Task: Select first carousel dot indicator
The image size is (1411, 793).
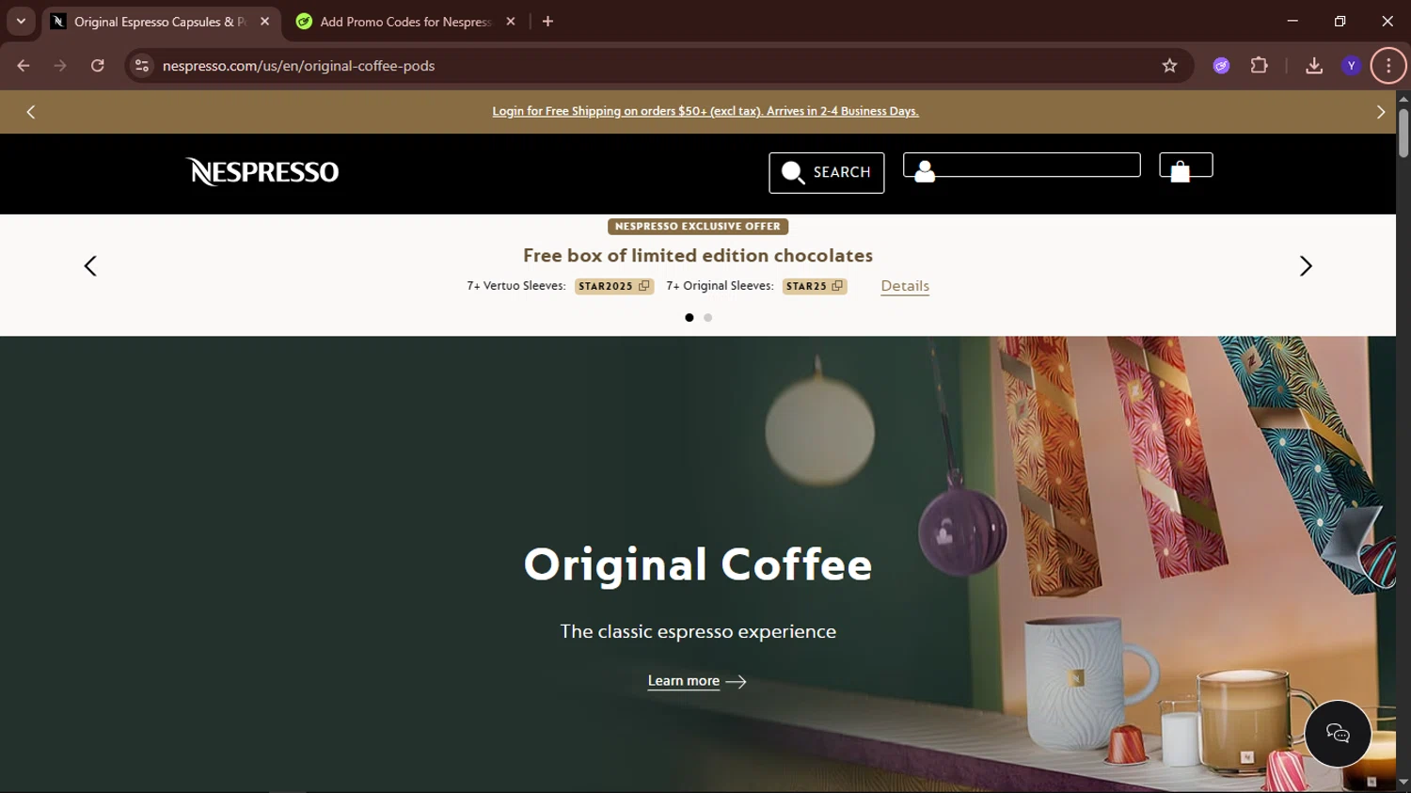Action: point(690,318)
